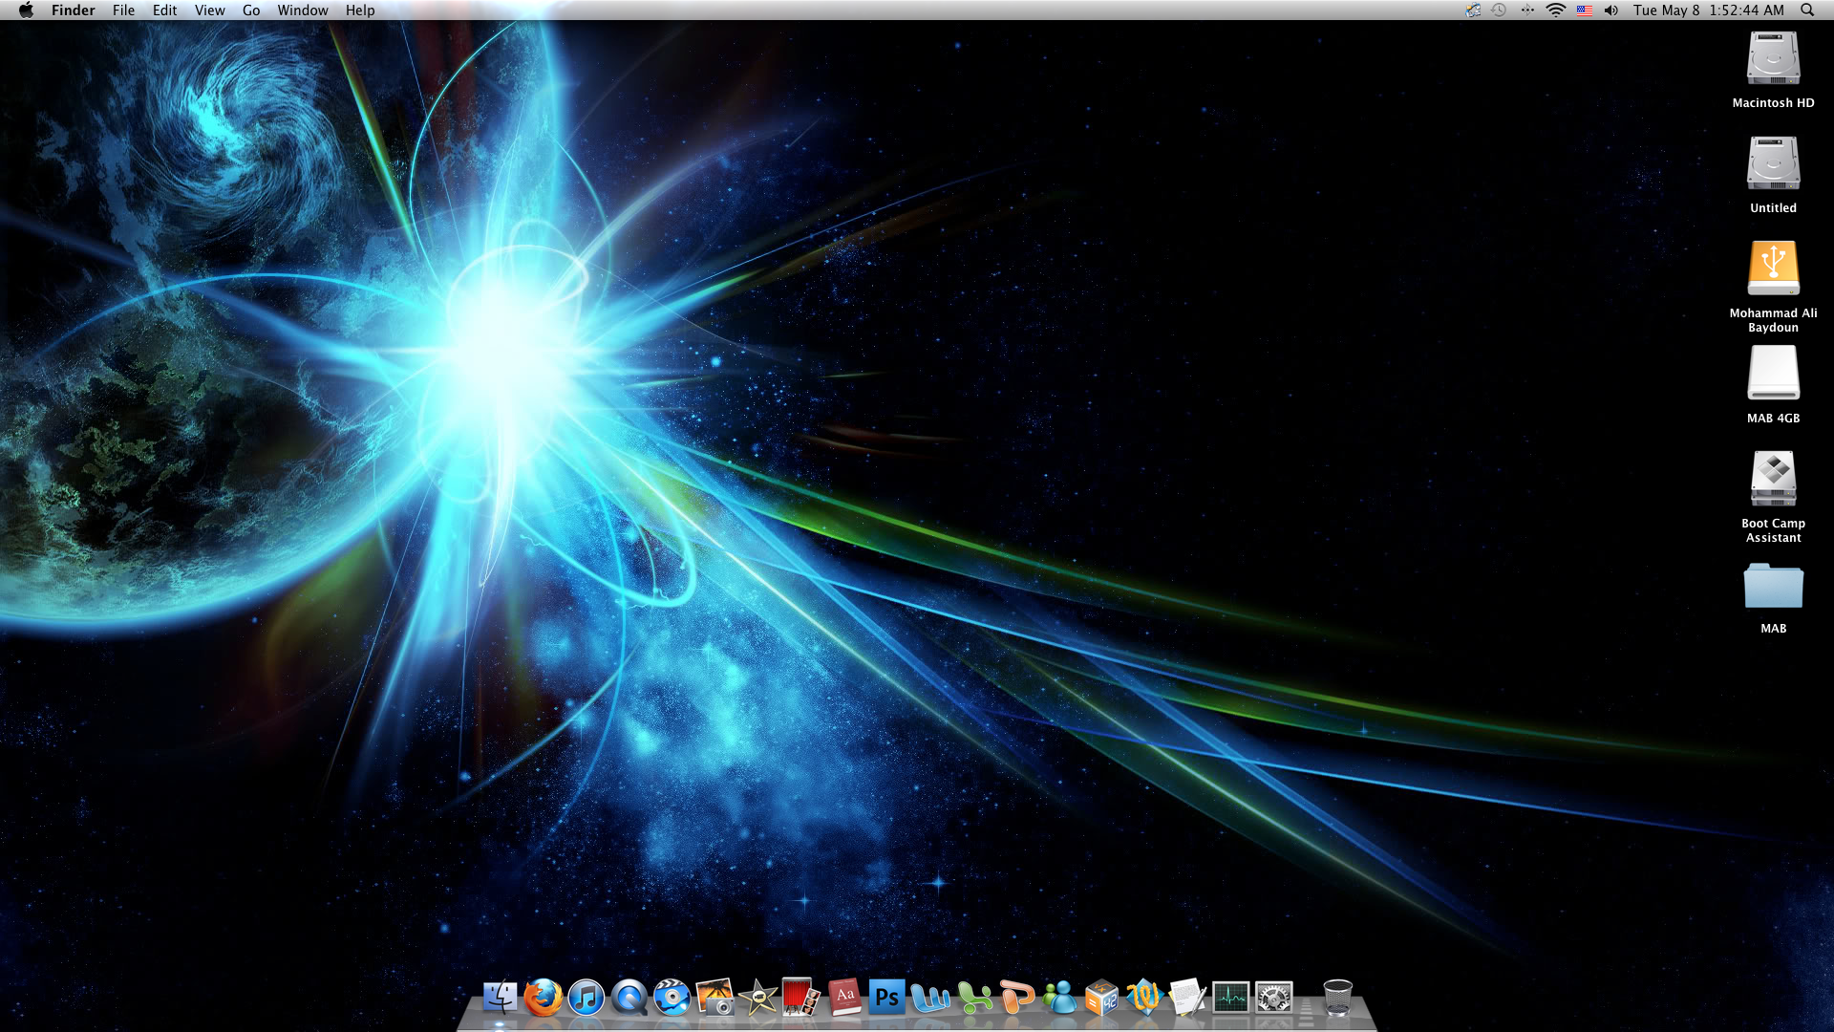Open the Time Machine status menu
Viewport: 1834px width, 1032px height.
[x=1499, y=11]
